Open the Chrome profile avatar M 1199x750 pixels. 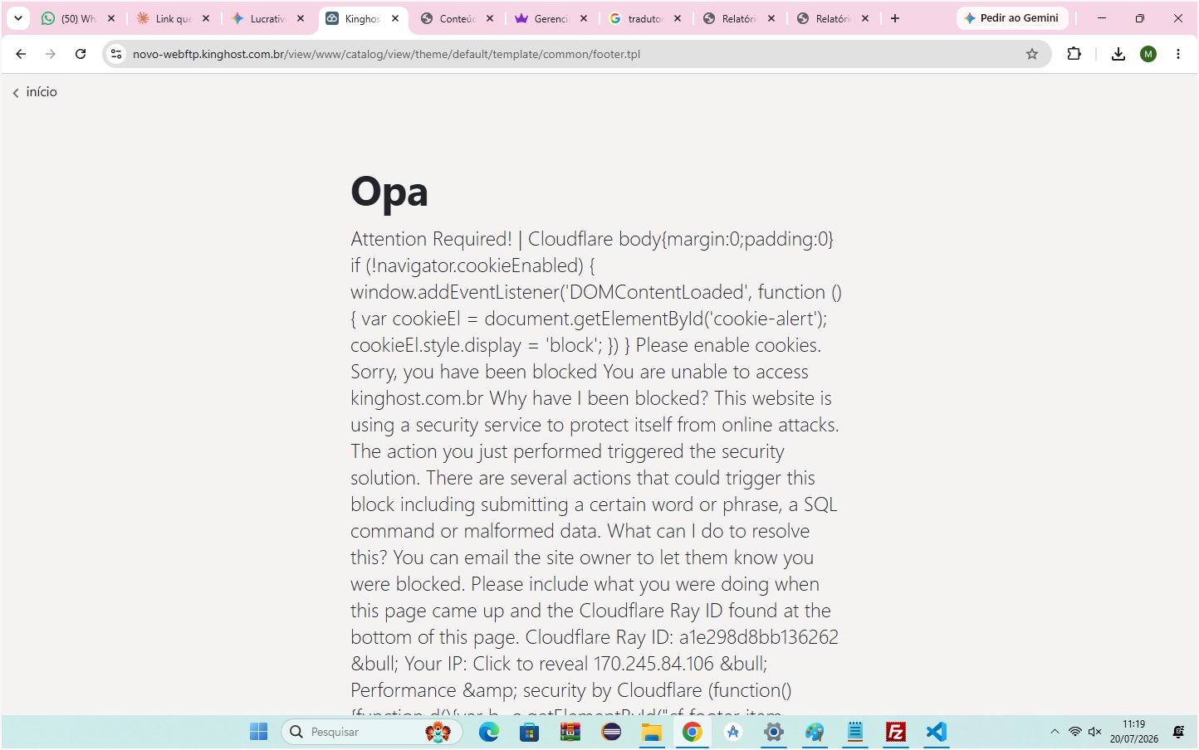click(x=1148, y=54)
